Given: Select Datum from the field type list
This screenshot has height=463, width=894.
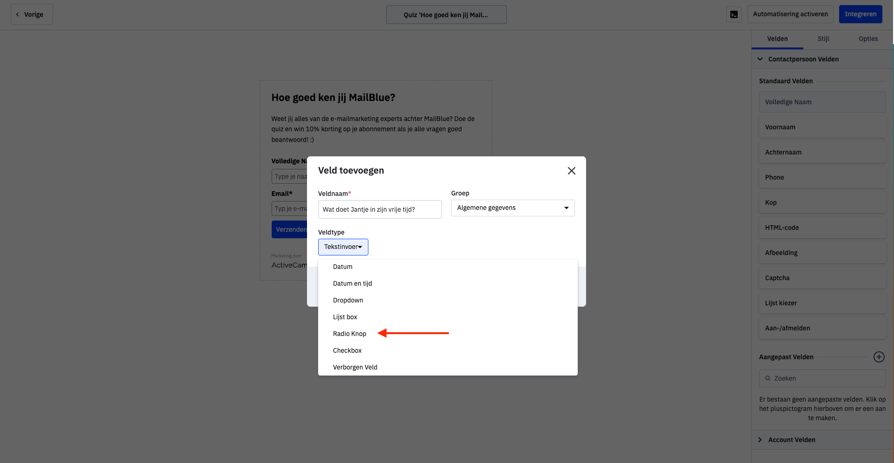Looking at the screenshot, I should (343, 267).
